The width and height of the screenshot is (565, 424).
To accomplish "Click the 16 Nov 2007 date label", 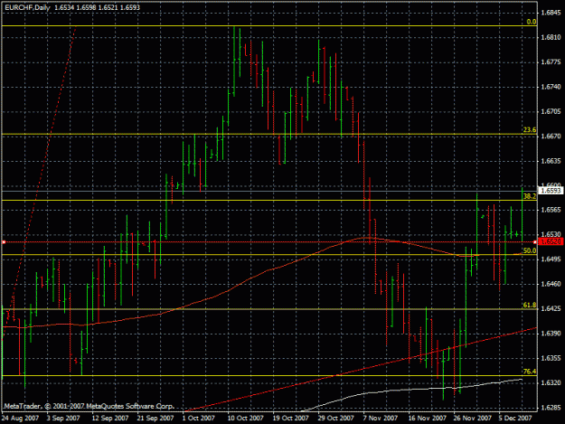I will tap(427, 418).
